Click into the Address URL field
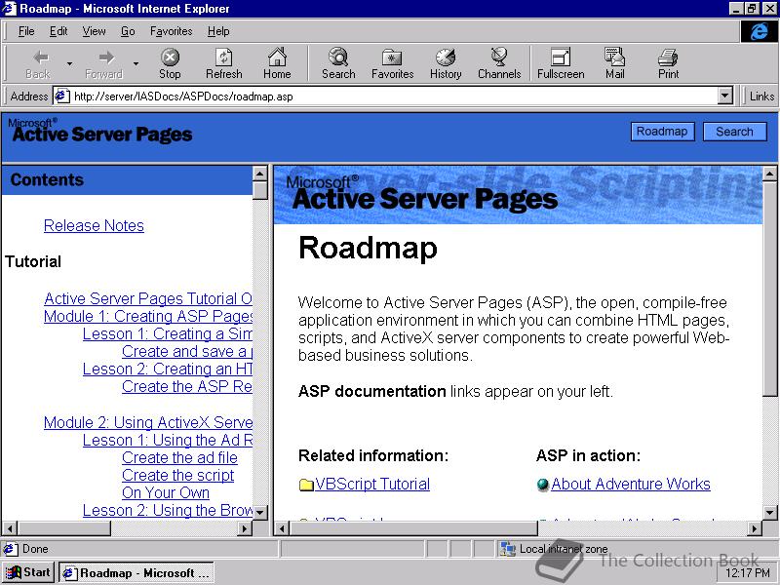780x585 pixels. pos(393,96)
